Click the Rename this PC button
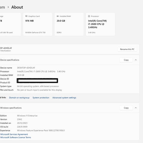This screenshot has height=143, width=143. tap(127, 49)
